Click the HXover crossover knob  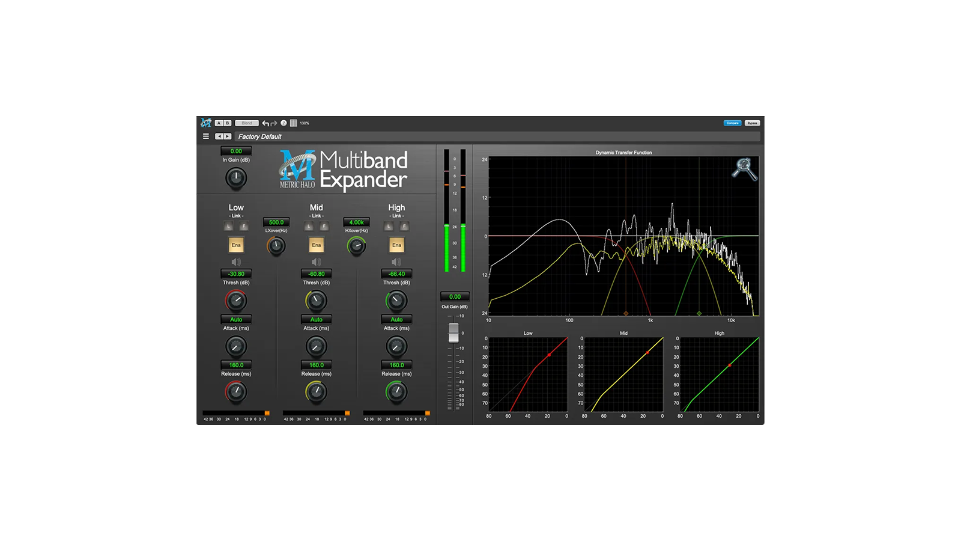coord(356,245)
